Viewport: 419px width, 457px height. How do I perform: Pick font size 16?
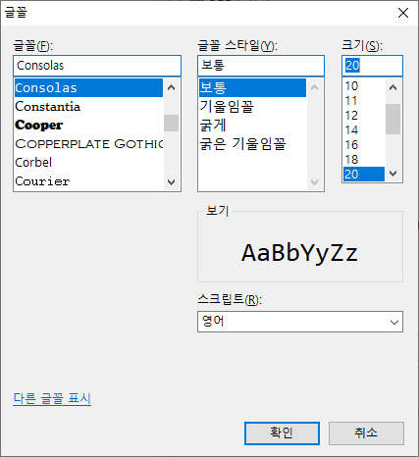point(364,145)
